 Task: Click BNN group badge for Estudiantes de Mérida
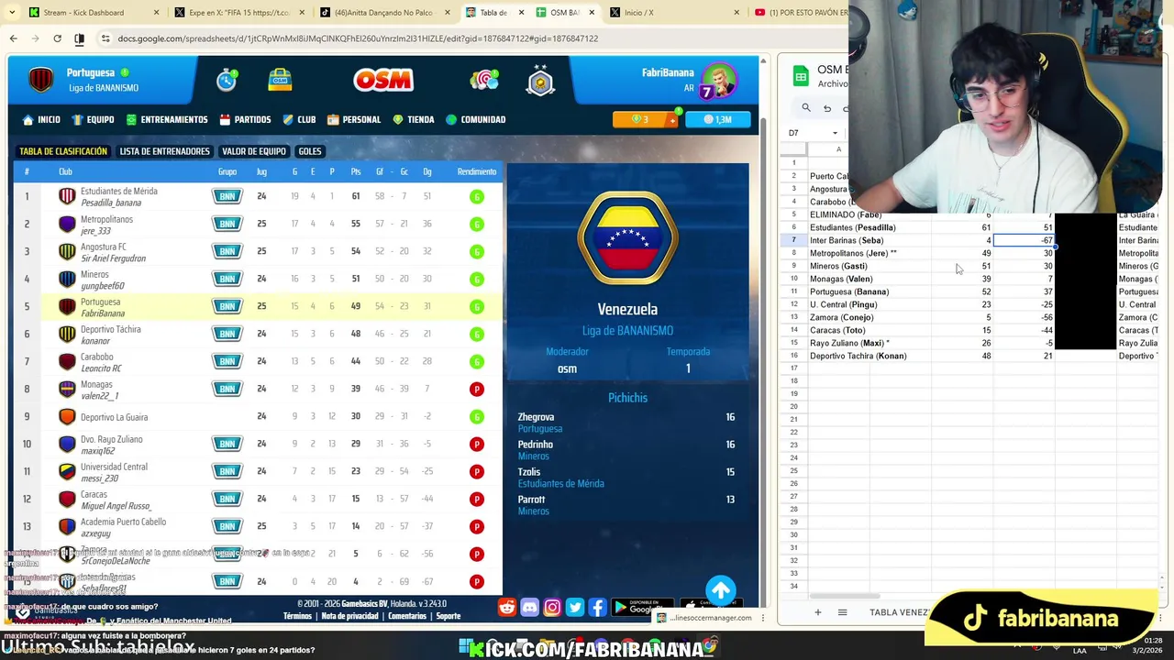(227, 196)
